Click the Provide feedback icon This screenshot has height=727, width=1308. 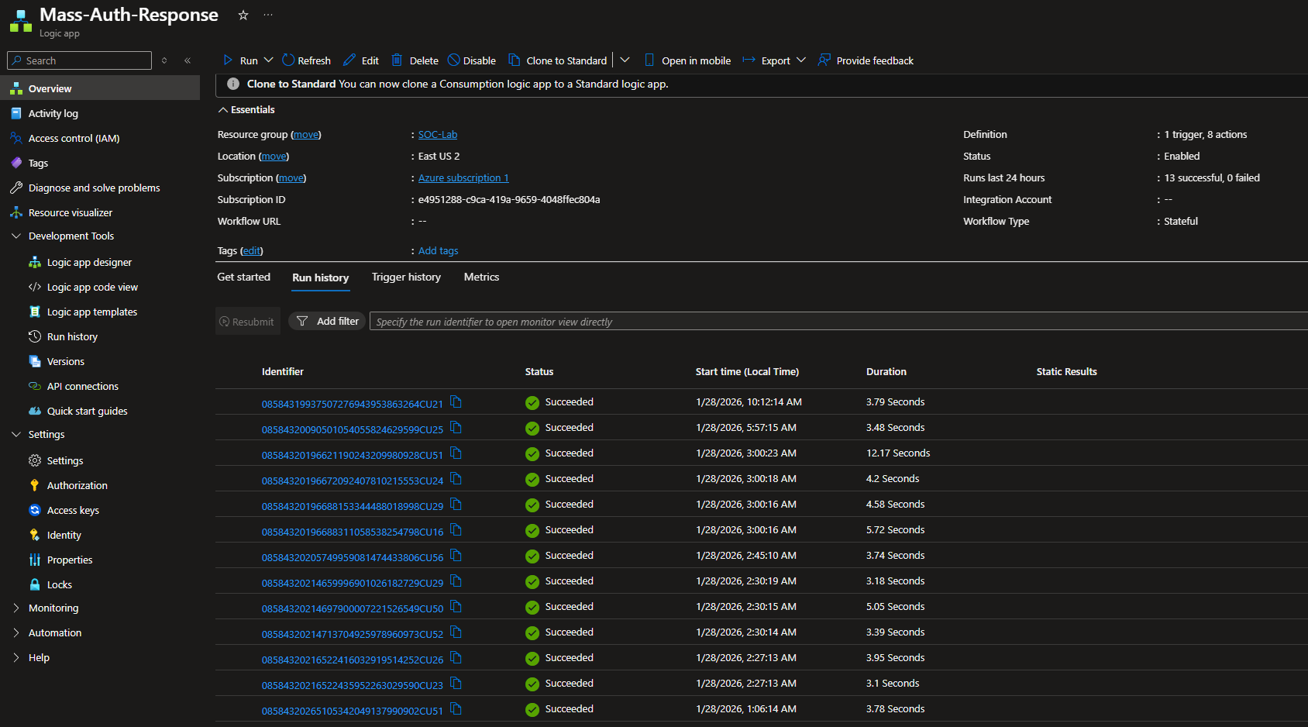(824, 60)
